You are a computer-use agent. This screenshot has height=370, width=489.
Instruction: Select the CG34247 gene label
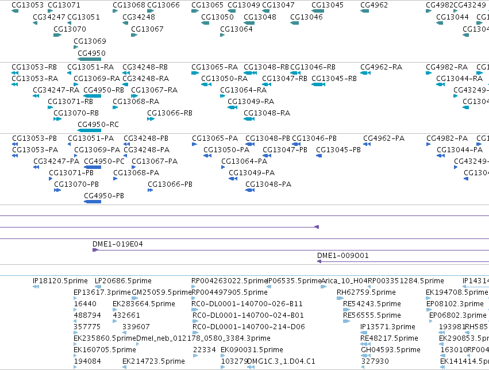[x=49, y=17]
